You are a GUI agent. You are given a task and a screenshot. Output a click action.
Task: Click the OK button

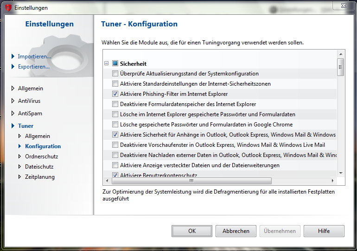click(x=191, y=231)
